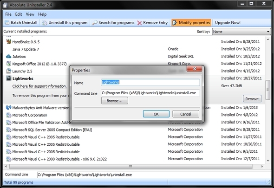Click the Upgrade Now! toolbar item
Viewport: 274px width, 188px height.
tap(228, 23)
